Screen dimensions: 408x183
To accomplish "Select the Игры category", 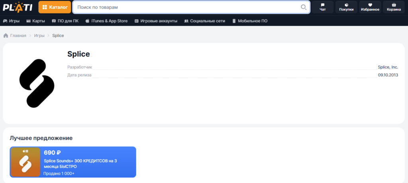I will click(x=11, y=21).
